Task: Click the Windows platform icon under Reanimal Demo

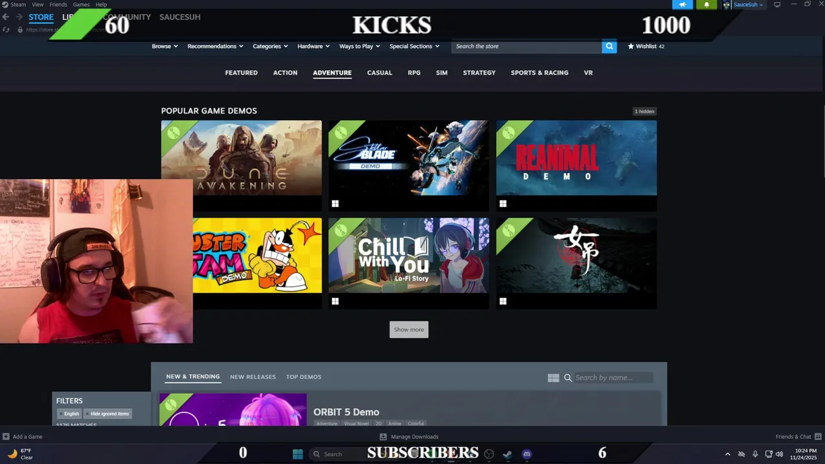Action: [x=503, y=204]
